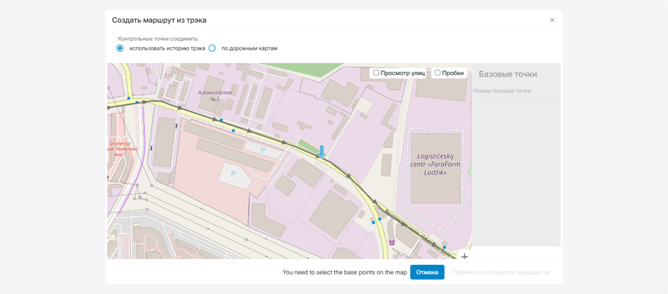Click 'Номер базовой точки' column header
The image size is (668, 294).
click(502, 91)
